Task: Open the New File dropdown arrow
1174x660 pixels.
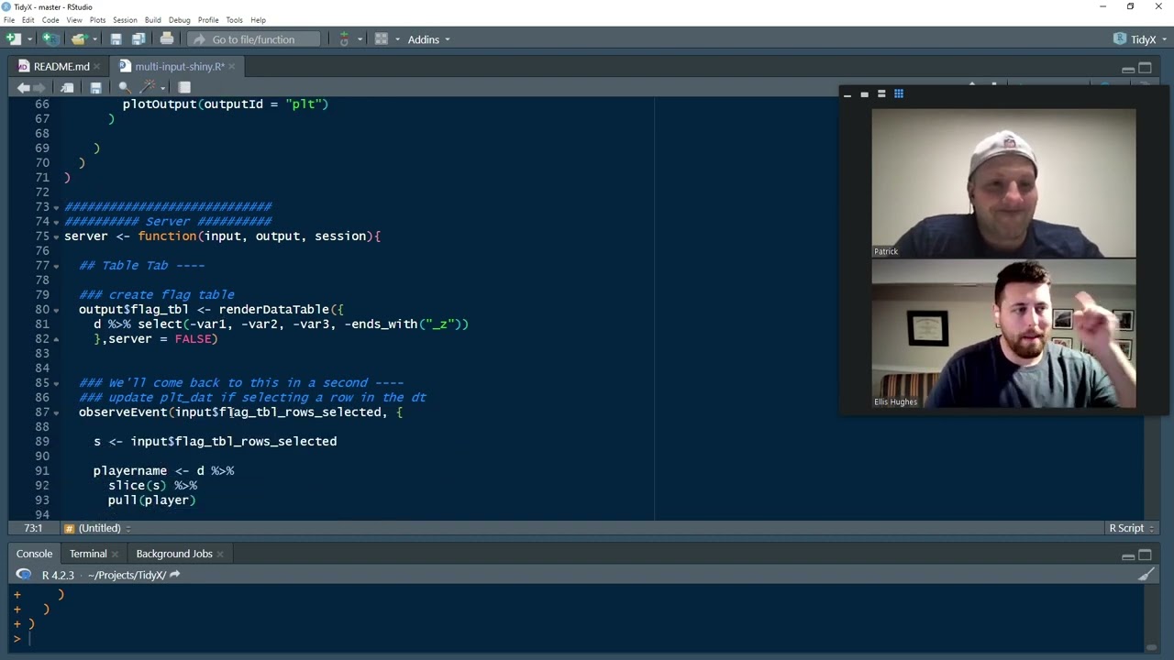Action: tap(29, 39)
